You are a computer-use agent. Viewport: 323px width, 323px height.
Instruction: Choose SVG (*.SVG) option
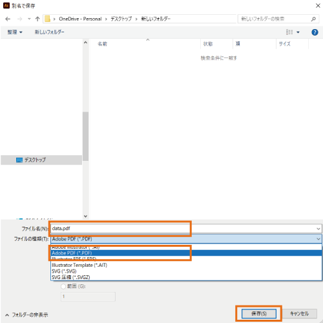coord(186,271)
